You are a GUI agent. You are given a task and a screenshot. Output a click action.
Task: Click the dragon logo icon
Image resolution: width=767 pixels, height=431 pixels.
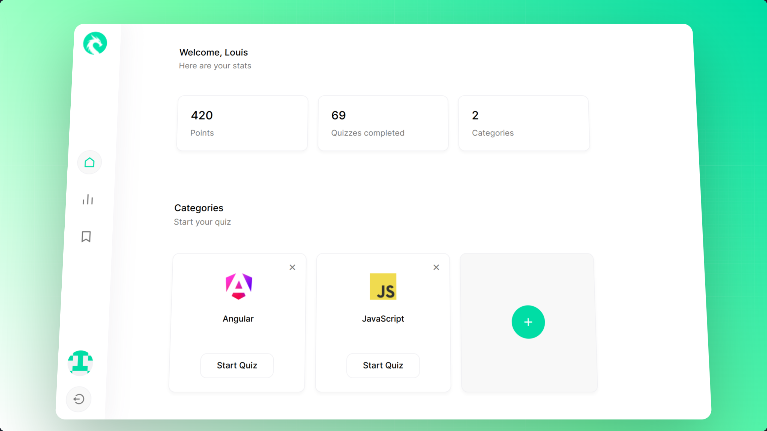(x=95, y=43)
